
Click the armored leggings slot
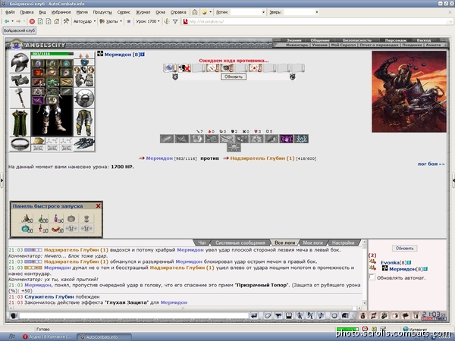click(84, 123)
